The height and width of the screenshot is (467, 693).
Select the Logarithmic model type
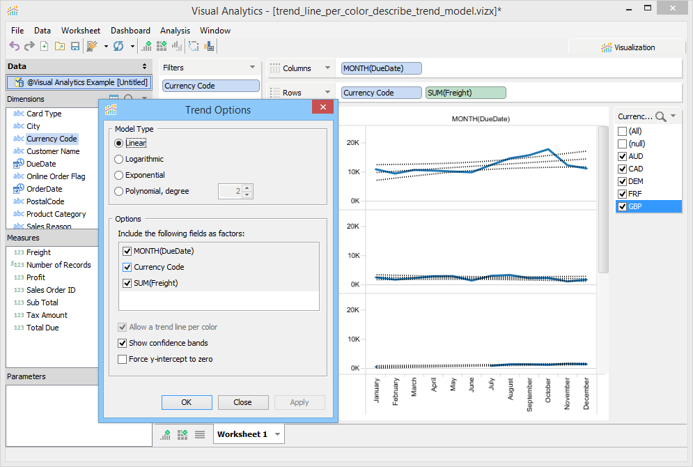click(x=118, y=159)
